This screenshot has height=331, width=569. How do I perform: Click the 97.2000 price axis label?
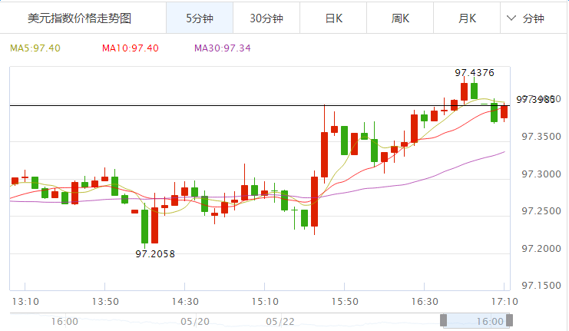coord(541,249)
